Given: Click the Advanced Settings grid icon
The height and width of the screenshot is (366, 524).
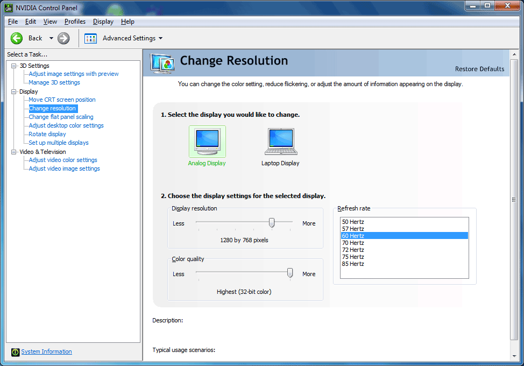Looking at the screenshot, I should pyautogui.click(x=90, y=38).
